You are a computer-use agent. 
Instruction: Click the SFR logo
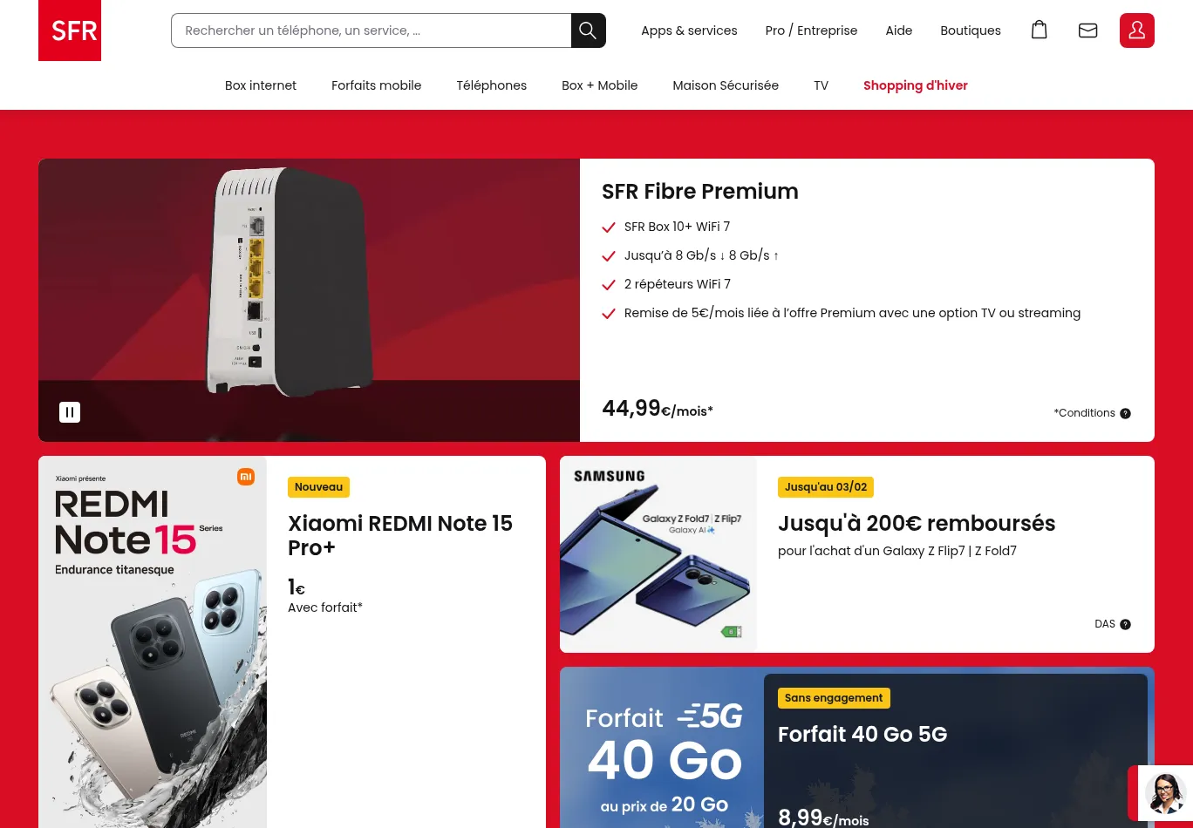coord(70,31)
